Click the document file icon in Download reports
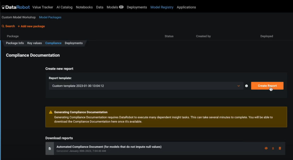 50,149
